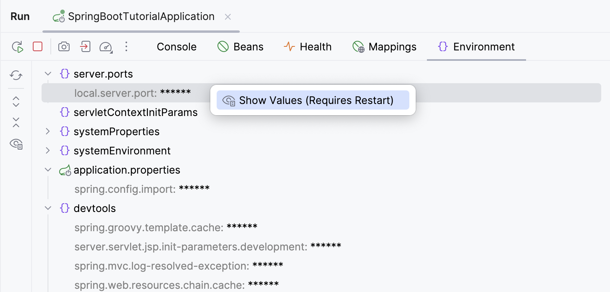Screen dimensions: 610x292
Task: Expand all nodes in the sidebar
Action: point(16,102)
